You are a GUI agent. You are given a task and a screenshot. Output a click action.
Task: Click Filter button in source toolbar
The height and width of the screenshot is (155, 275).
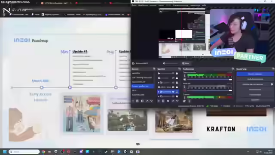(x=186, y=63)
